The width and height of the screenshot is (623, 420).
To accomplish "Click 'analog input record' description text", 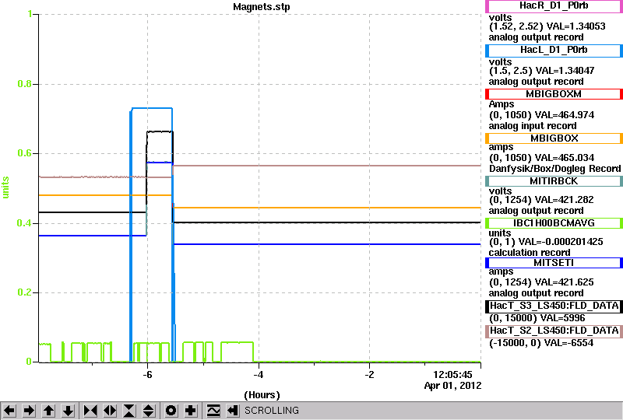I will [533, 126].
